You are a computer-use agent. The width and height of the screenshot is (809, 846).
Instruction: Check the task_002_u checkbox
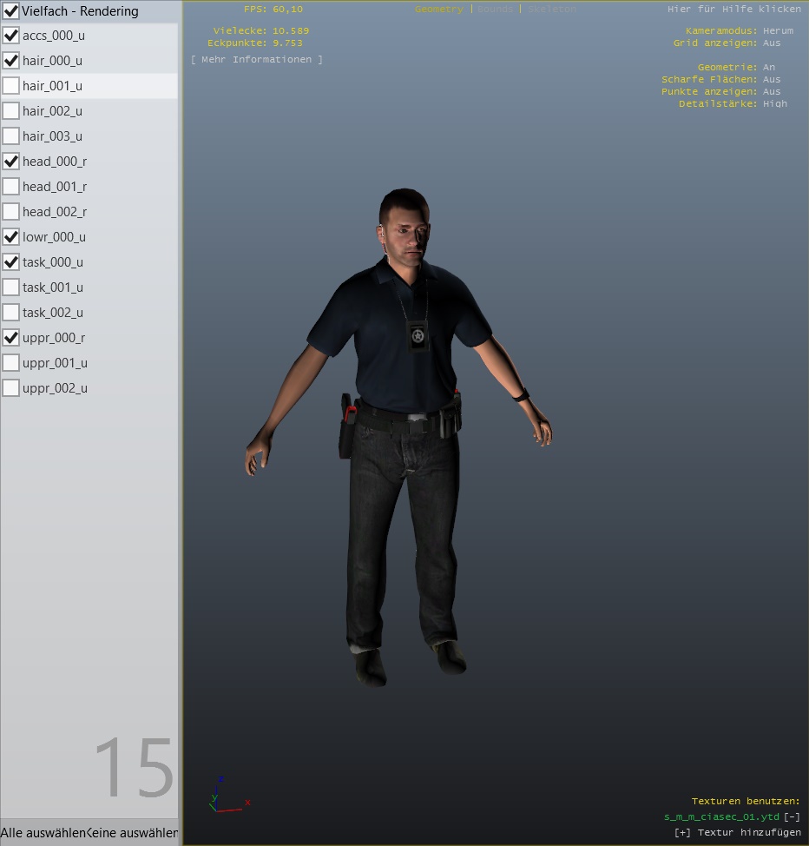[11, 313]
